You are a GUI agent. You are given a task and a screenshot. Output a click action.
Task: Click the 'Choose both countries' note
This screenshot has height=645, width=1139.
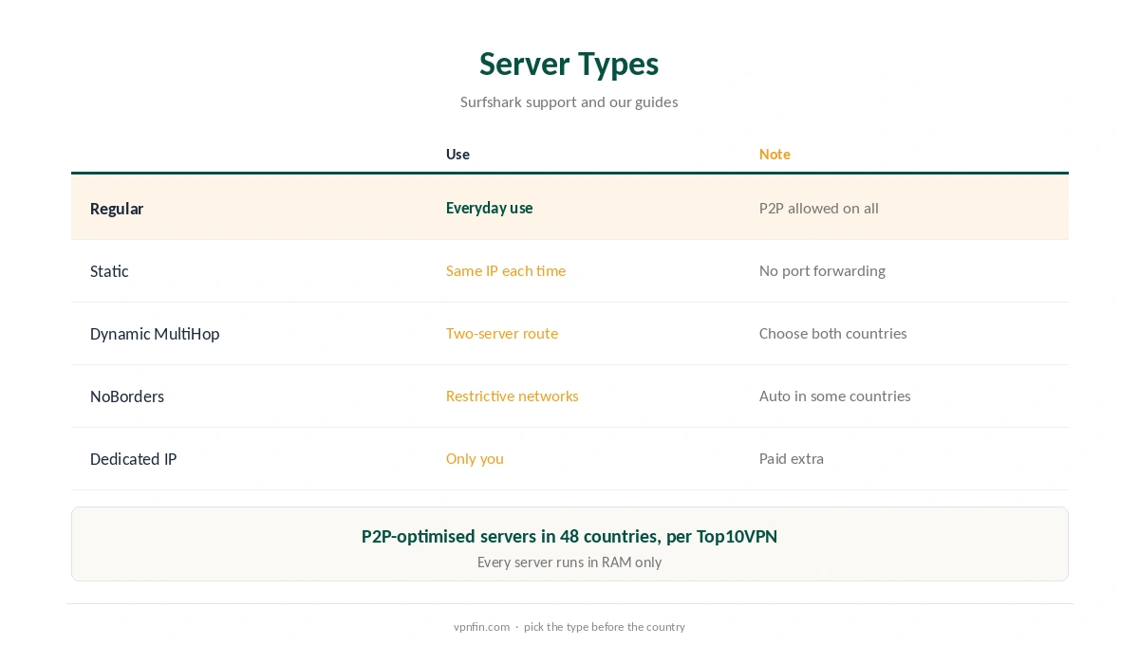point(833,333)
